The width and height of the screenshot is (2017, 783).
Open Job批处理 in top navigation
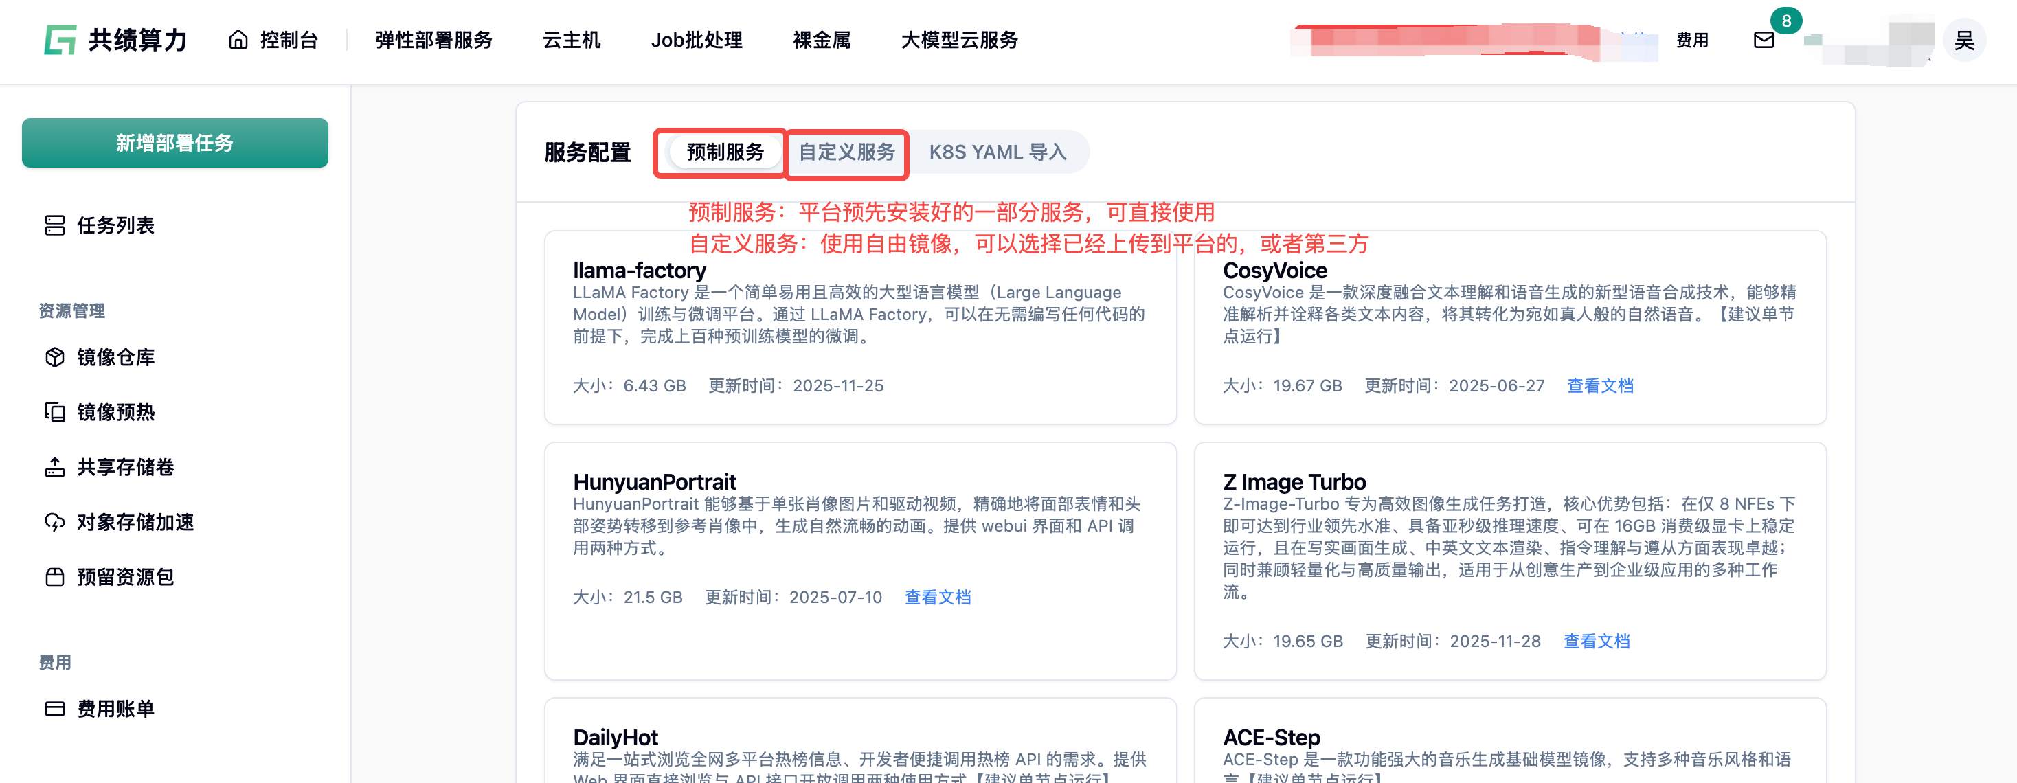[x=696, y=40]
